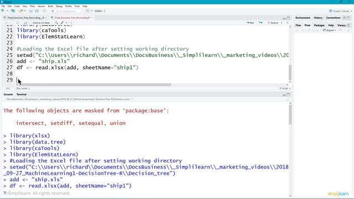Expand the recent files dropdown arrow
354x199 pixels.
click(x=25, y=11)
